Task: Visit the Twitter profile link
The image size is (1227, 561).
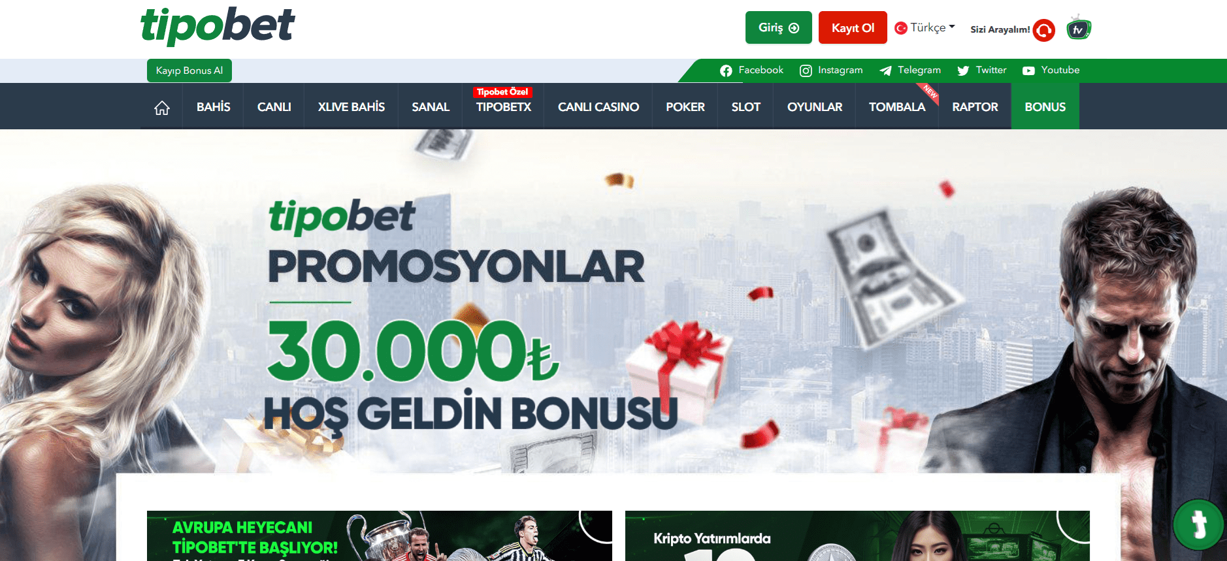Action: click(981, 71)
